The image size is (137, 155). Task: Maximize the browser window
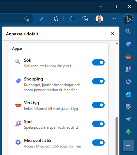click(115, 7)
